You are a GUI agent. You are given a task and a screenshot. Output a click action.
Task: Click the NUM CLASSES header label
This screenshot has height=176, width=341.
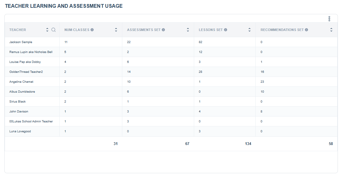click(x=77, y=30)
